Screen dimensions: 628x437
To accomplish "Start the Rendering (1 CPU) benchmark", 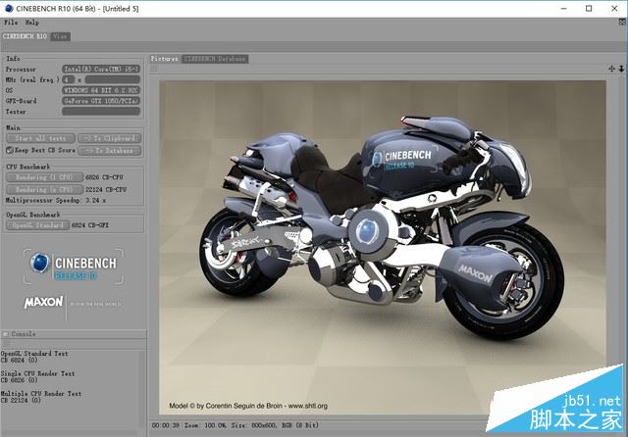I will 44,177.
